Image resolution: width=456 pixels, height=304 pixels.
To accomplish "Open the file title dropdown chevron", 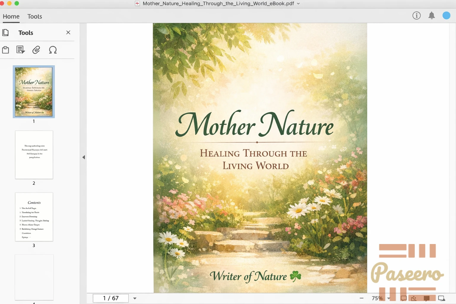I will 298,4.
